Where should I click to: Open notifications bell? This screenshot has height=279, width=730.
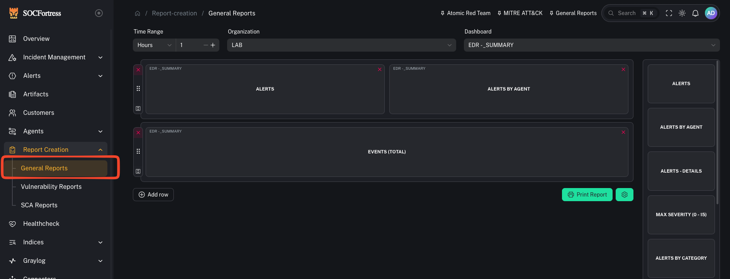pyautogui.click(x=695, y=13)
